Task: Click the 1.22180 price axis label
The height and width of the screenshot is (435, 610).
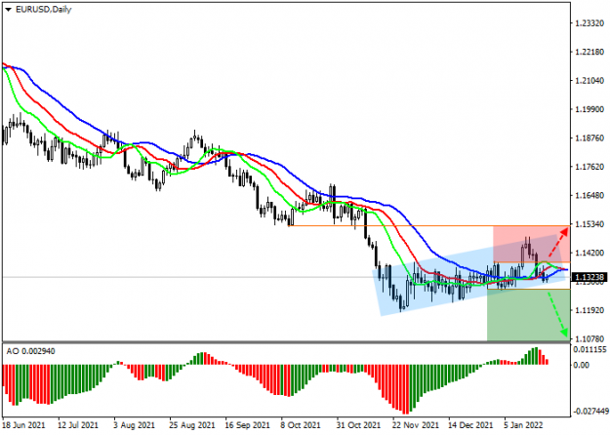Action: coord(590,52)
